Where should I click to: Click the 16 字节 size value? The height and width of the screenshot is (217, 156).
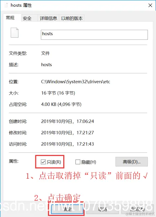58,93
